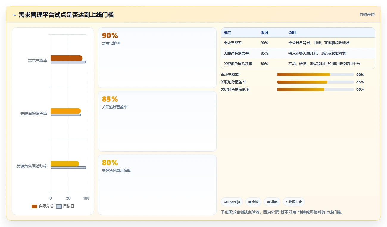
Task: Select the 90% 需求完整率 data card
Action: [157, 58]
